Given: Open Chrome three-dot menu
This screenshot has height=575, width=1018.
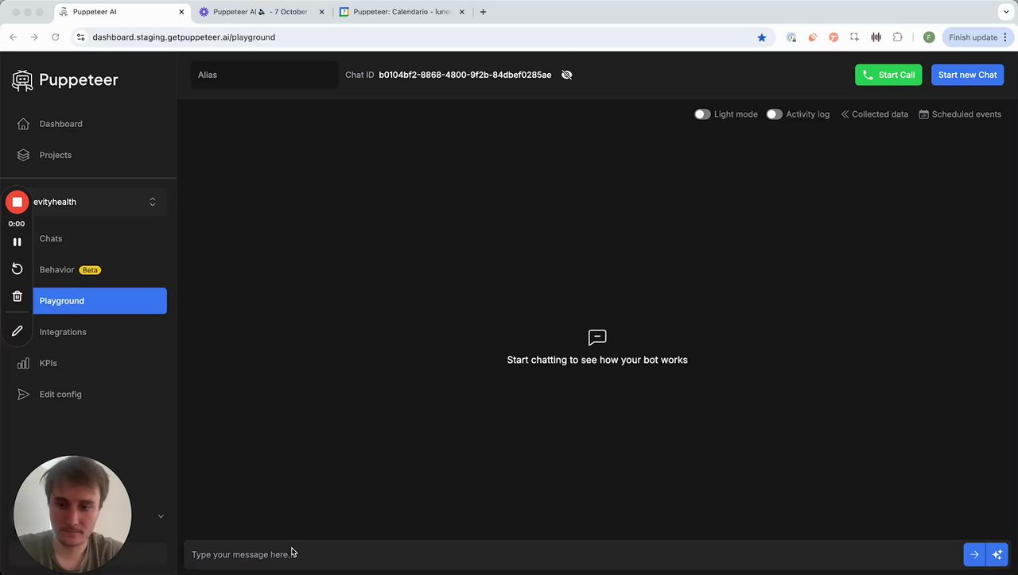Looking at the screenshot, I should click(1007, 37).
